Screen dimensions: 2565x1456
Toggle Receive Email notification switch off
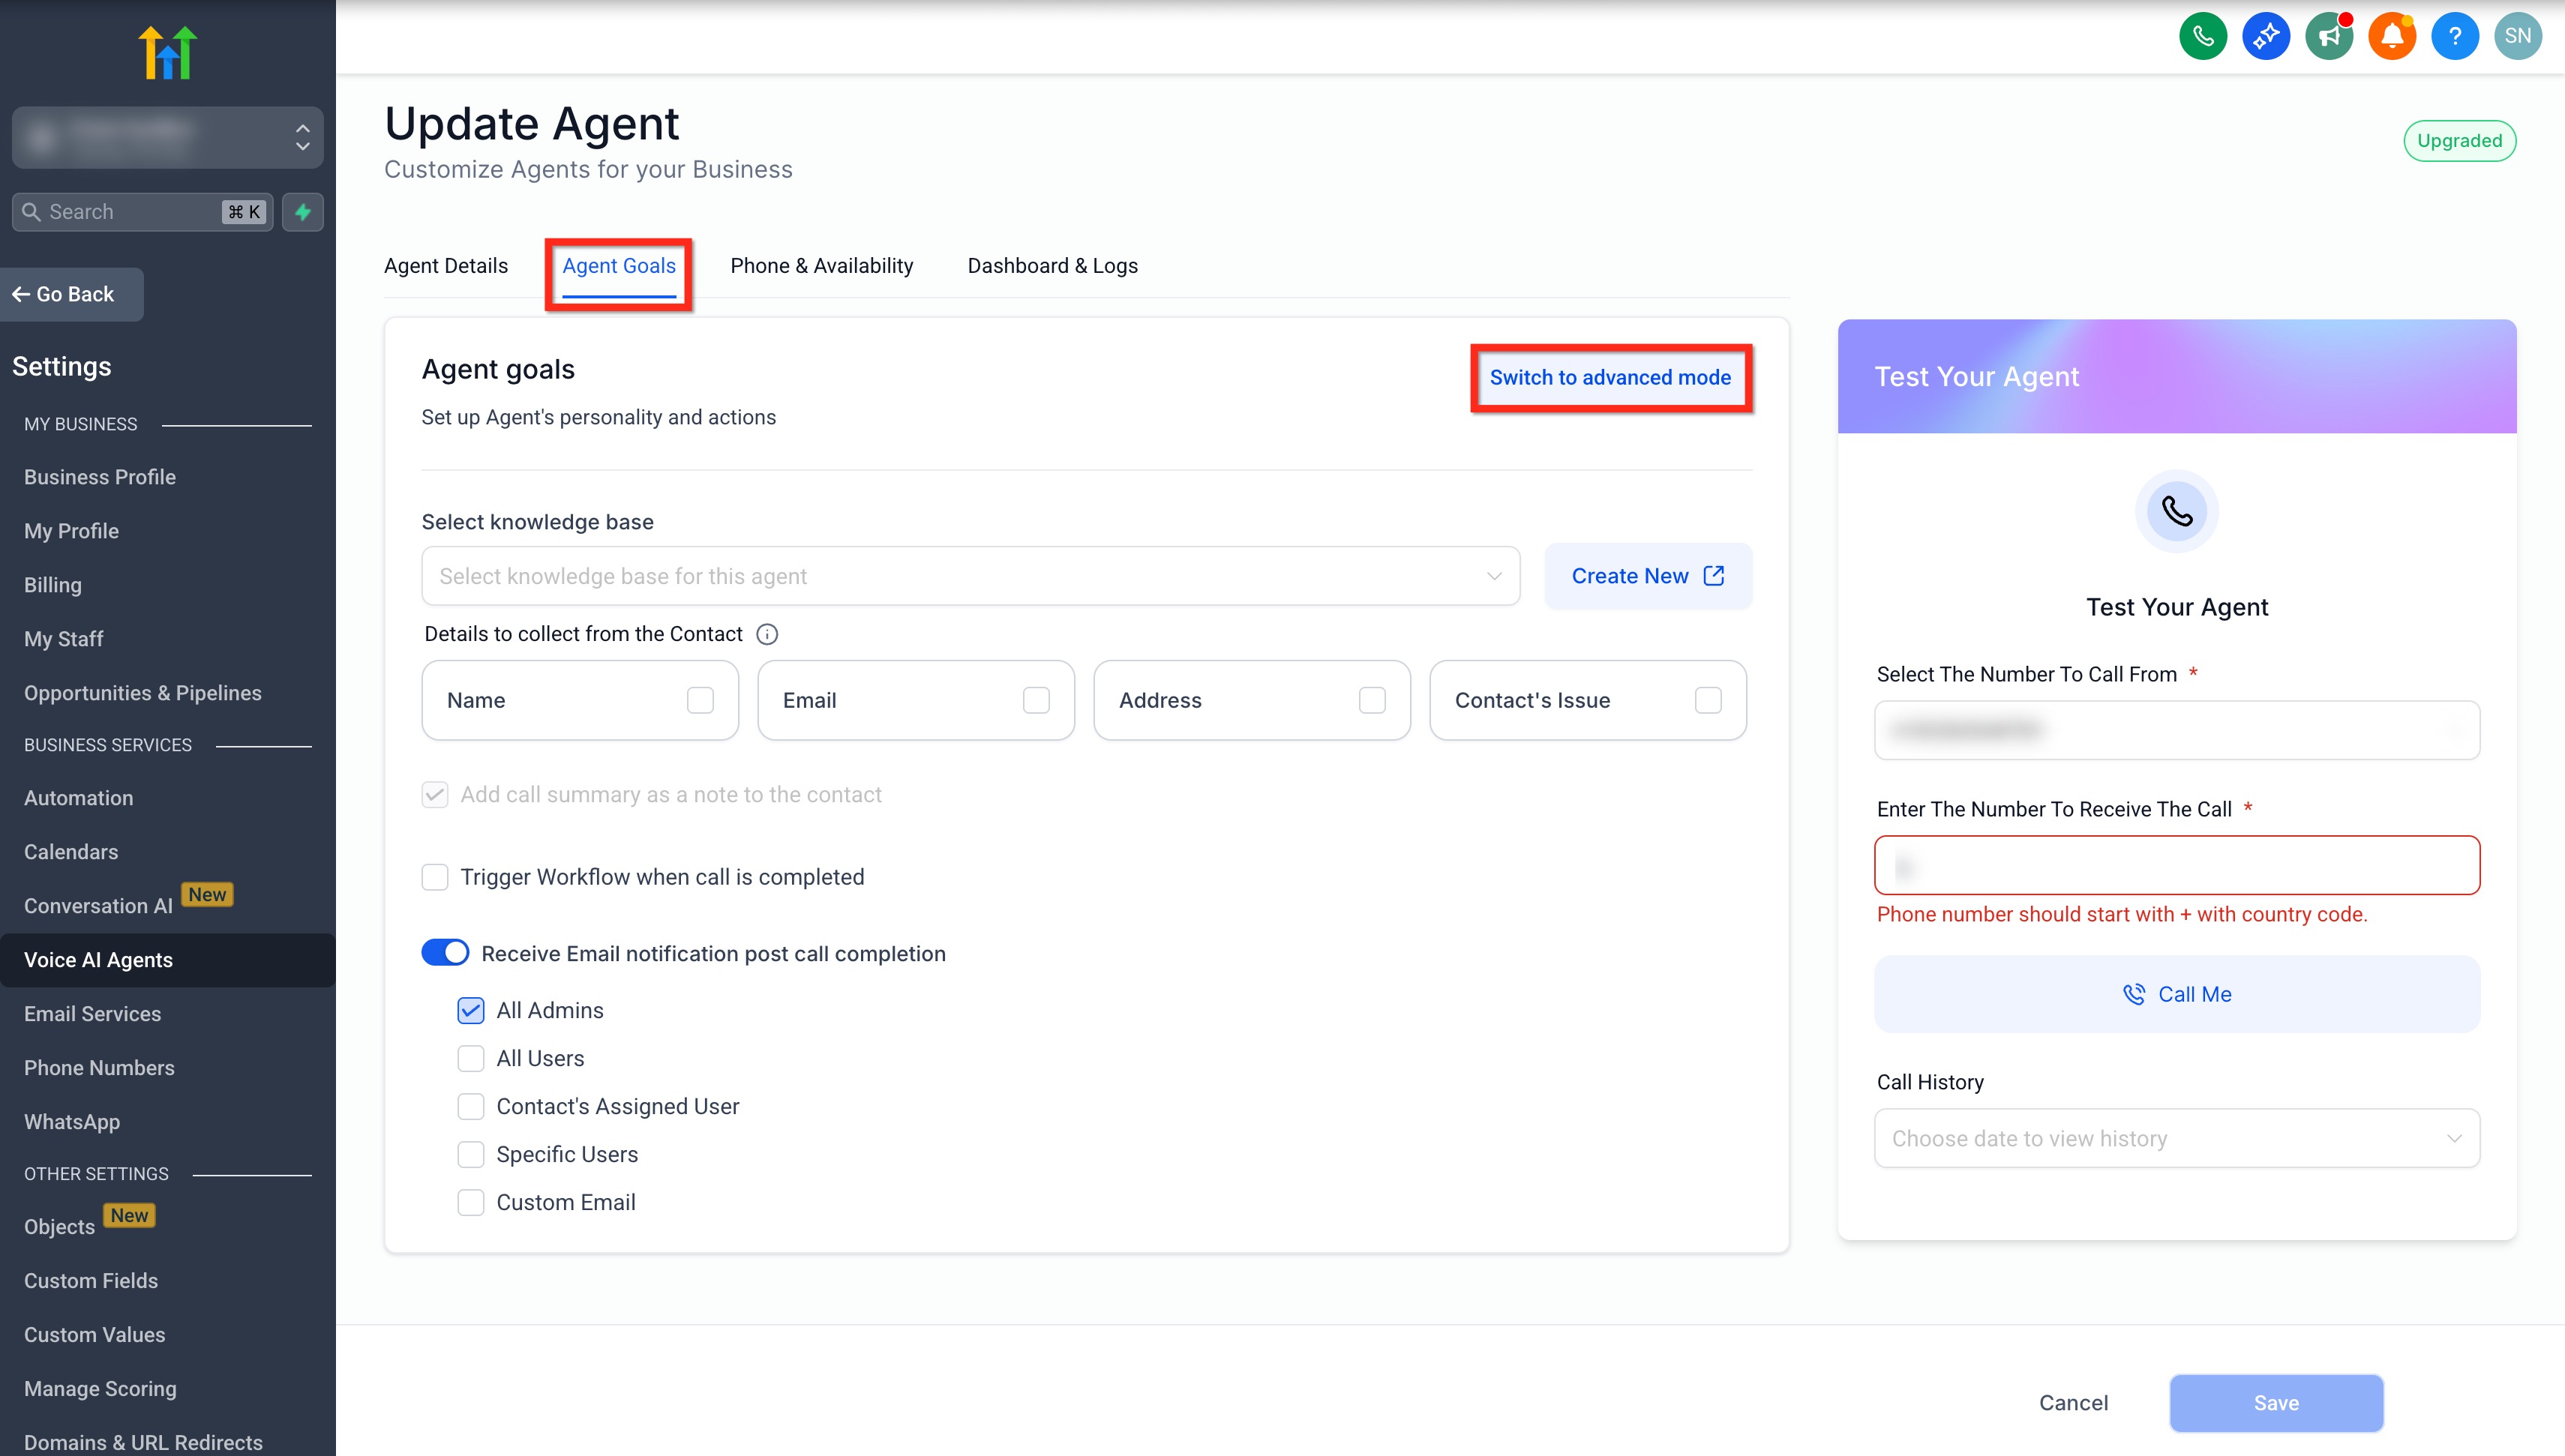click(x=445, y=953)
